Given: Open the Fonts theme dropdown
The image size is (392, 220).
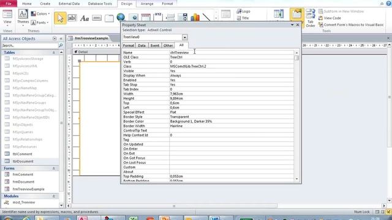Looking at the screenshot, I should [x=40, y=23].
